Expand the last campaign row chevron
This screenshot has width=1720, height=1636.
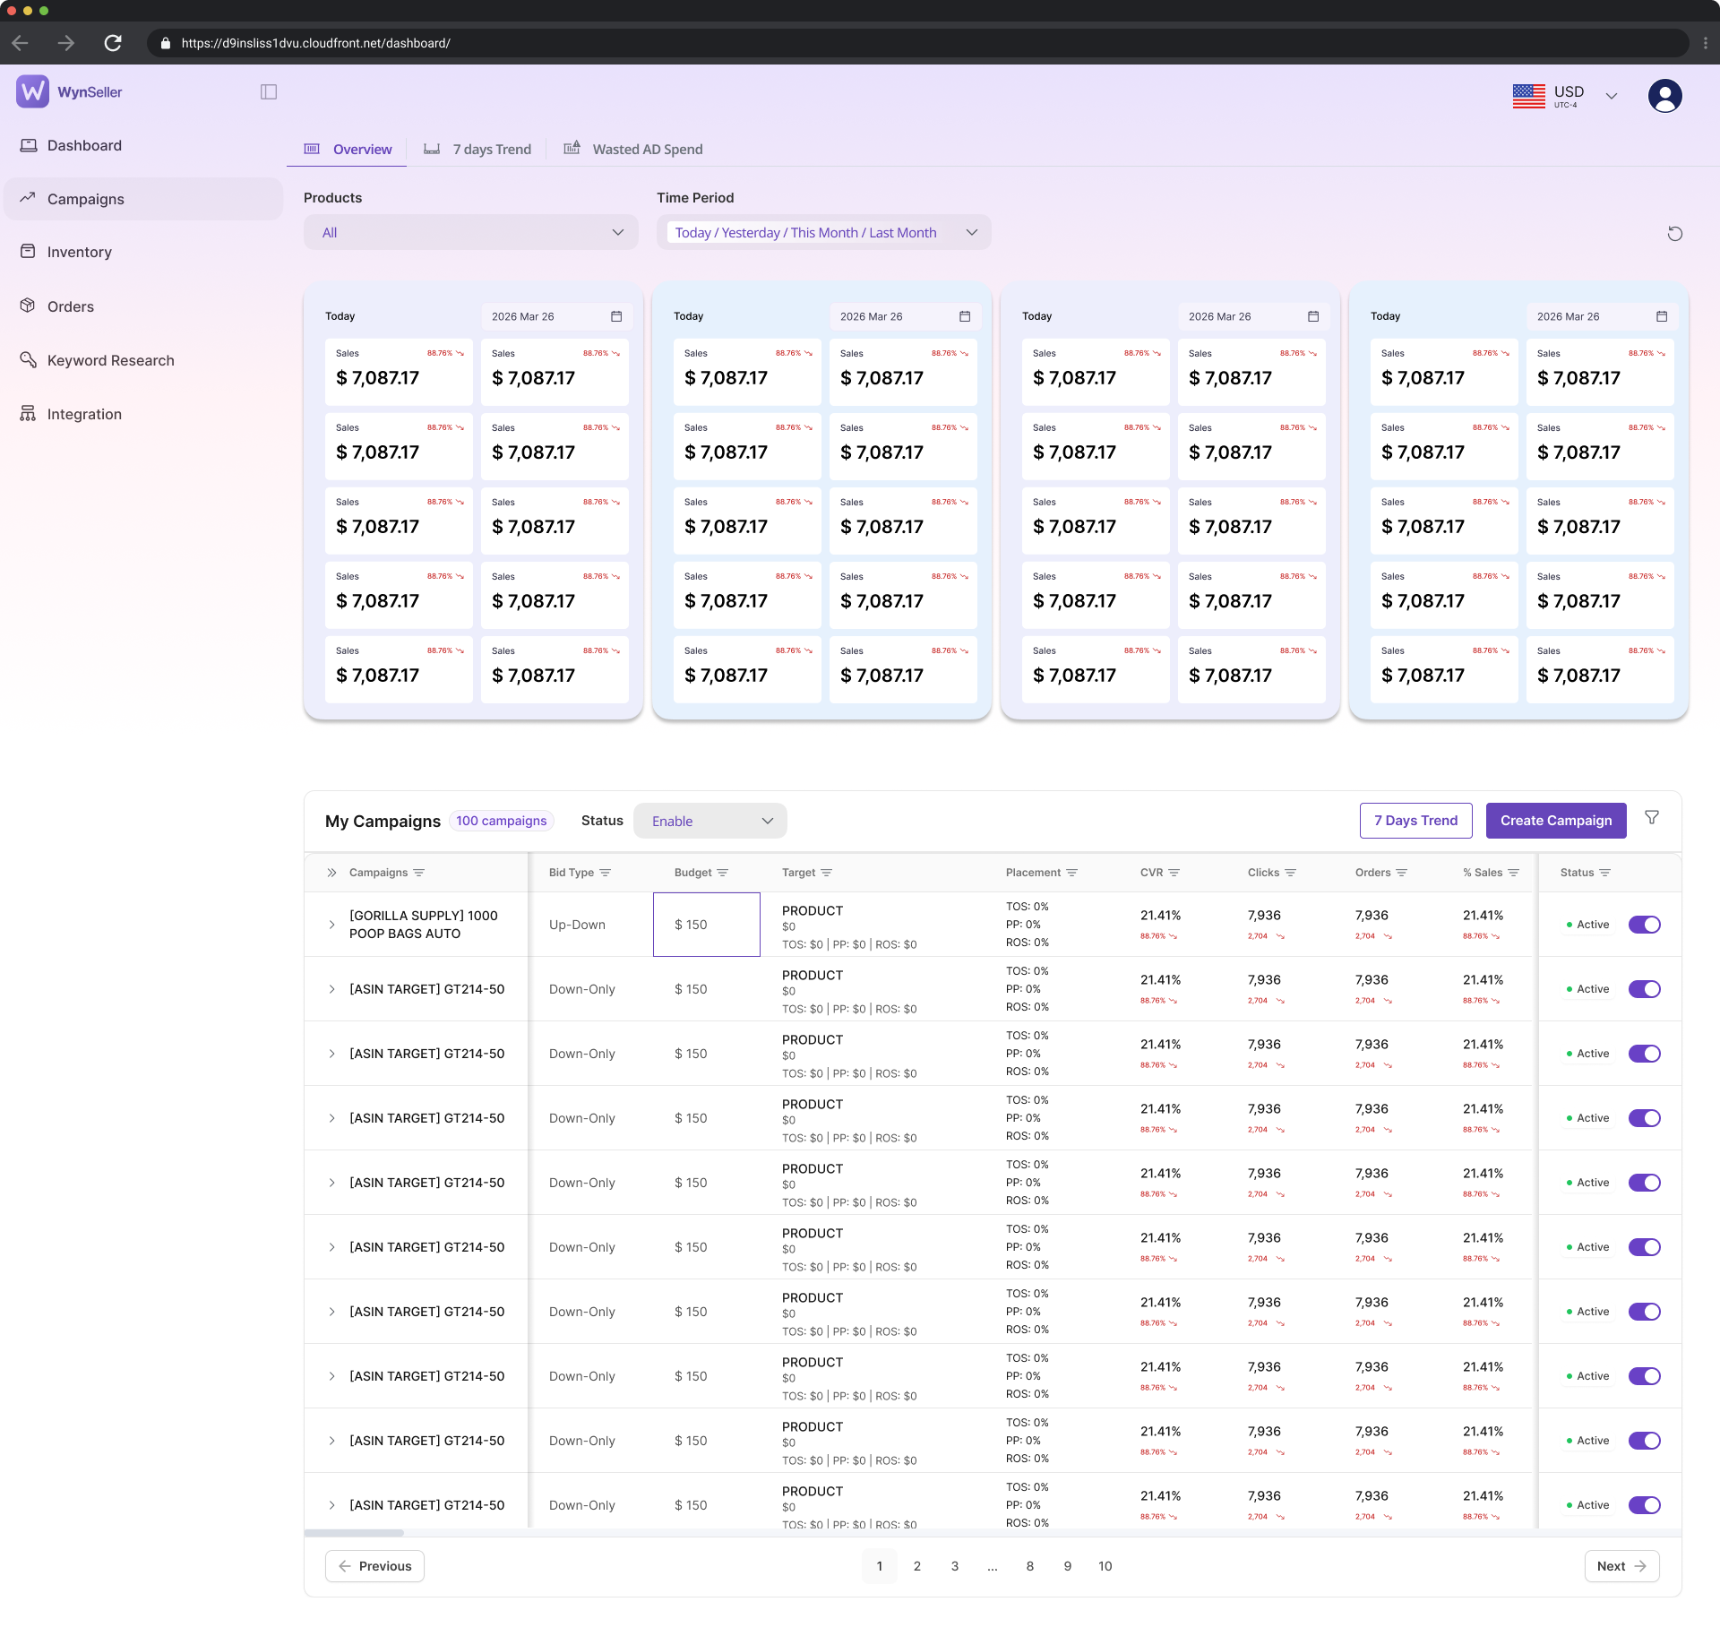[x=331, y=1505]
